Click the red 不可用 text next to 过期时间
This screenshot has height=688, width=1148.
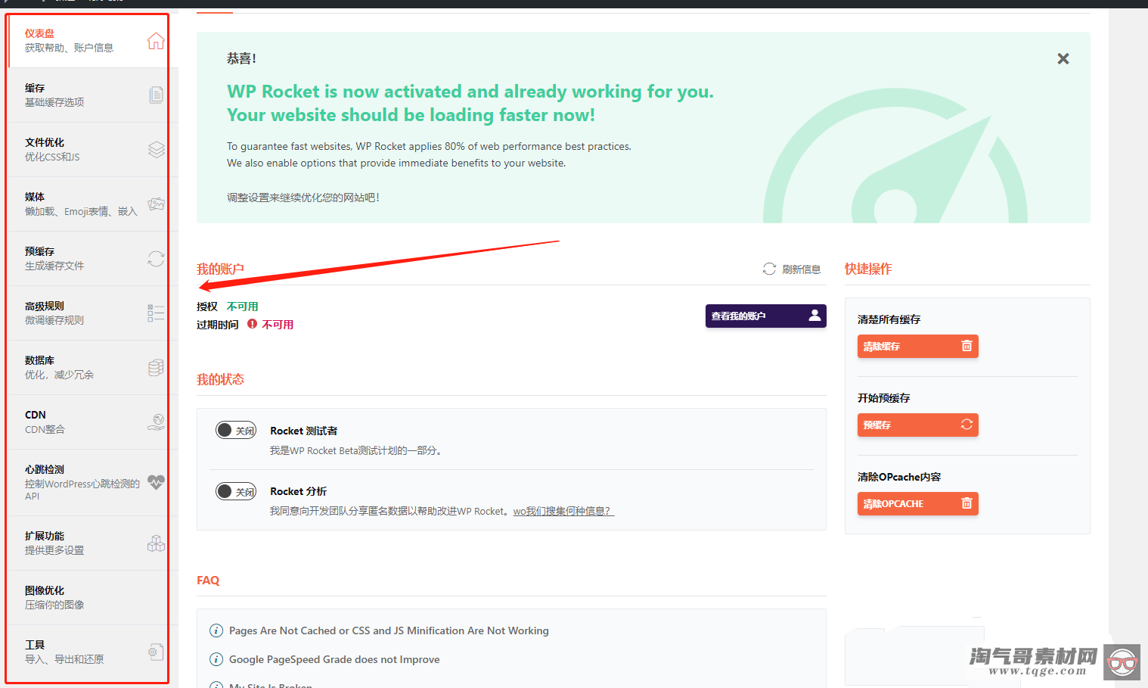(278, 325)
